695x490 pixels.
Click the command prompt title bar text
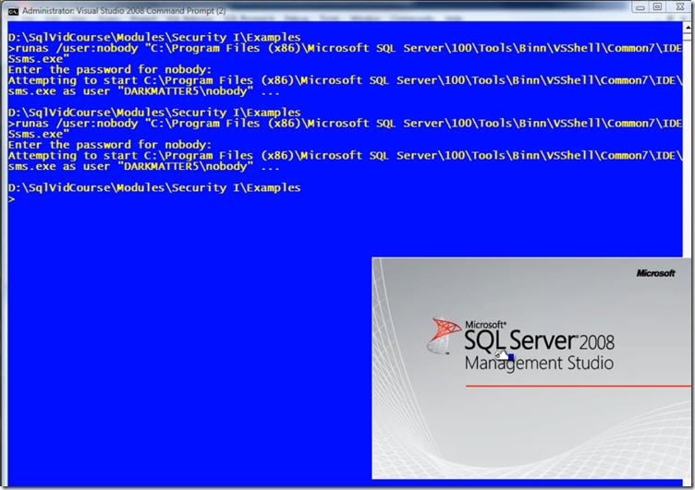124,11
